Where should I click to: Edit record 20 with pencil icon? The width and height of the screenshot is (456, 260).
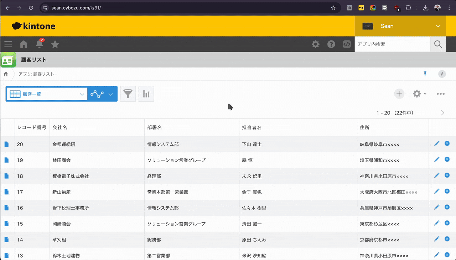[x=437, y=143]
